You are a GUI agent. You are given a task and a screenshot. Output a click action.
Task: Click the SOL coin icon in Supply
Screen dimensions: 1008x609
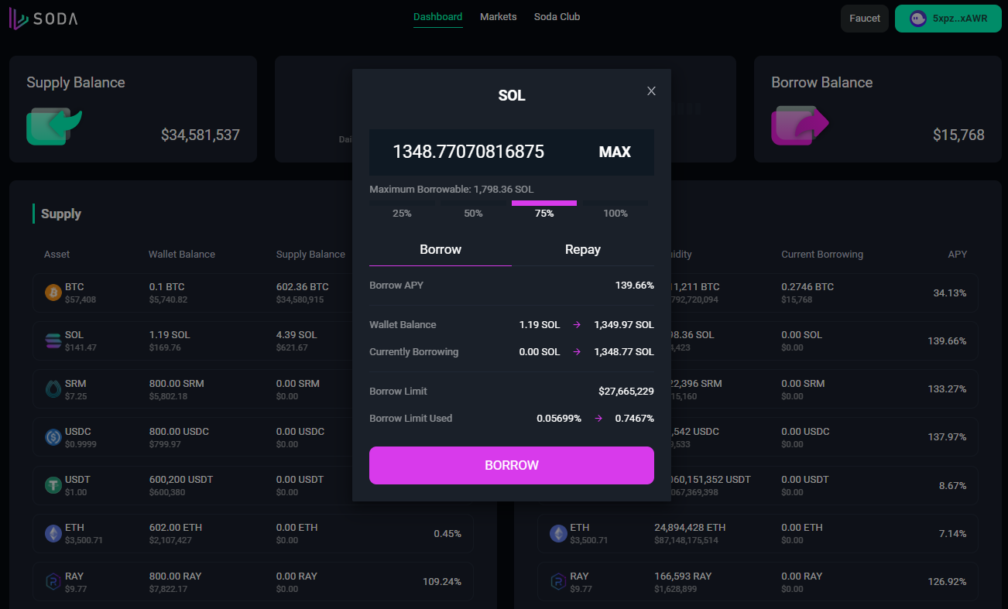(x=53, y=340)
